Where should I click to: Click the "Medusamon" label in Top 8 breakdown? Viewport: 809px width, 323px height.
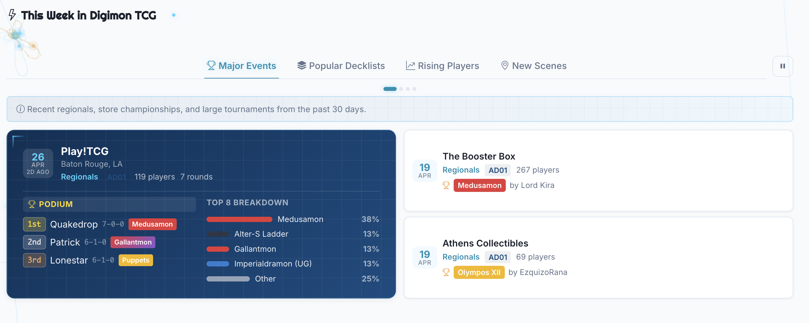[x=300, y=219]
